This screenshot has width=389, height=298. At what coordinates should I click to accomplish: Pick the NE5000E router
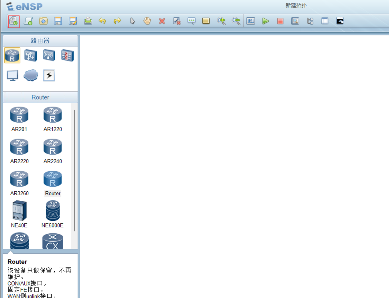tap(53, 215)
